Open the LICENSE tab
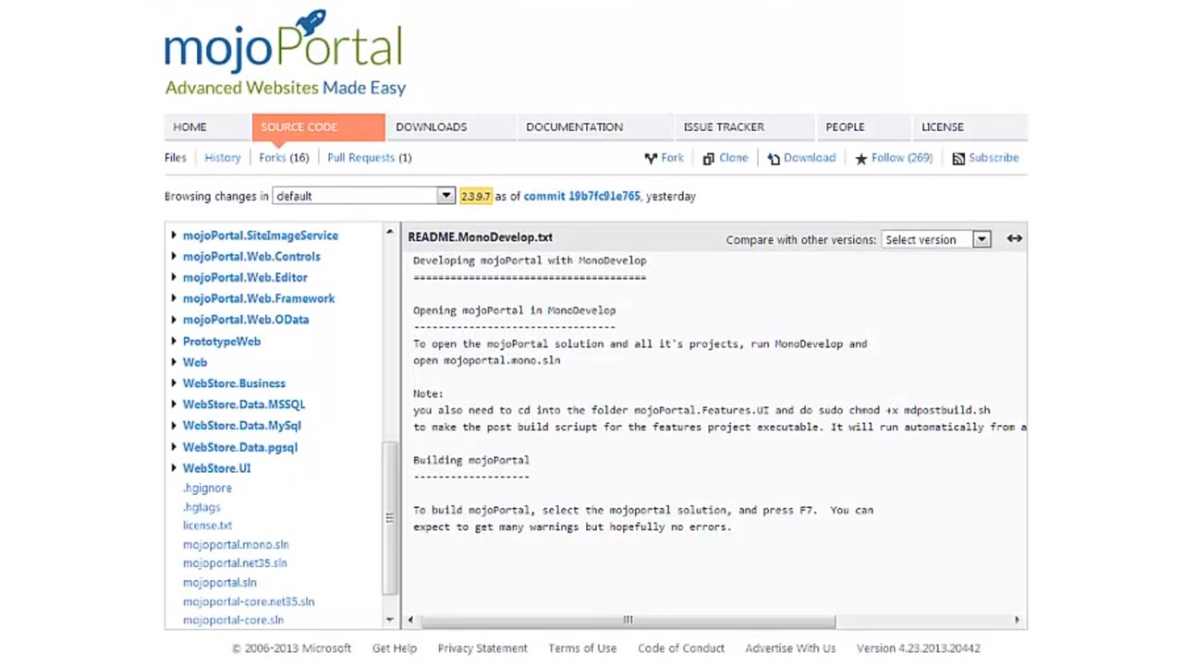Viewport: 1183px width, 665px height. coord(970,127)
